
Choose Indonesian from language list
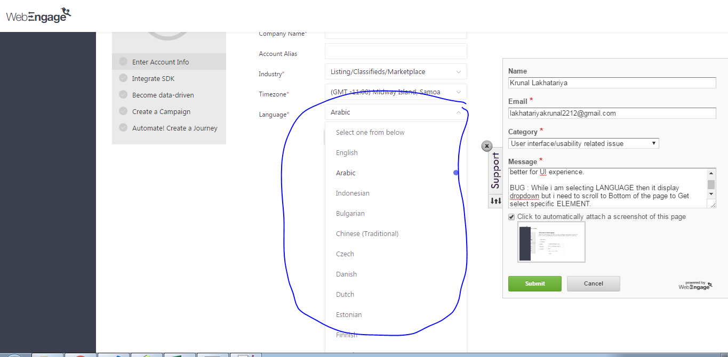396,193
